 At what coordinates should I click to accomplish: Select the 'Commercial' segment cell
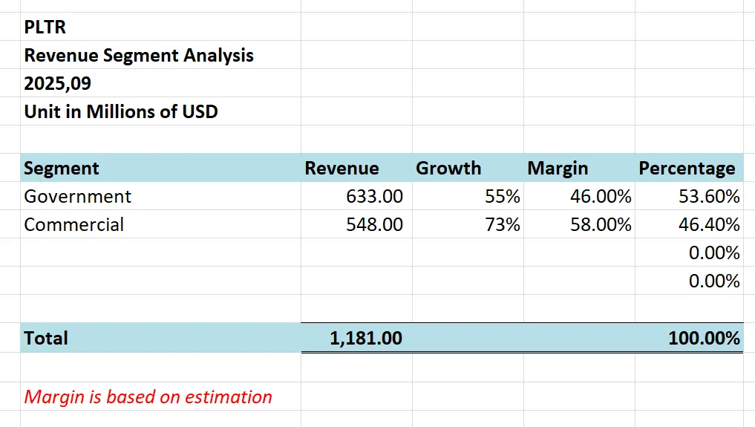click(x=160, y=224)
